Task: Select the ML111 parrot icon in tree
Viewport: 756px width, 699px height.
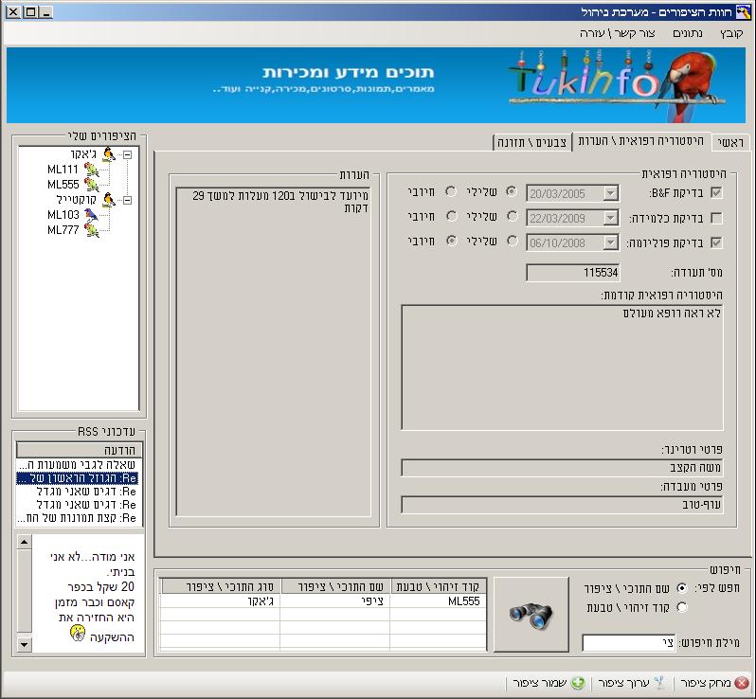Action: [91, 170]
